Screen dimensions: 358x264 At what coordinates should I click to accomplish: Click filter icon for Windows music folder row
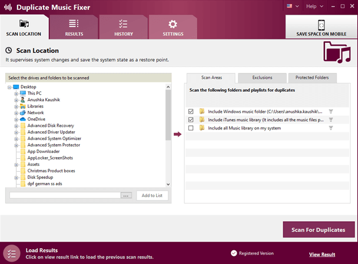[x=330, y=112]
